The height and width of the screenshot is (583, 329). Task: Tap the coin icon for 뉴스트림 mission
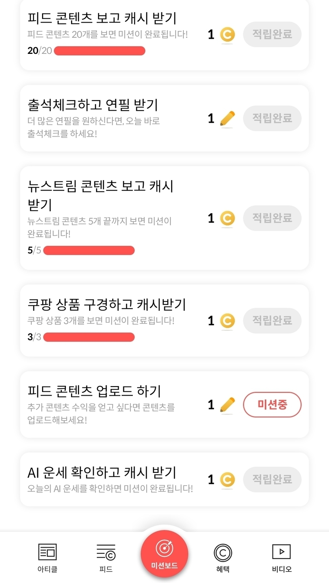click(227, 218)
